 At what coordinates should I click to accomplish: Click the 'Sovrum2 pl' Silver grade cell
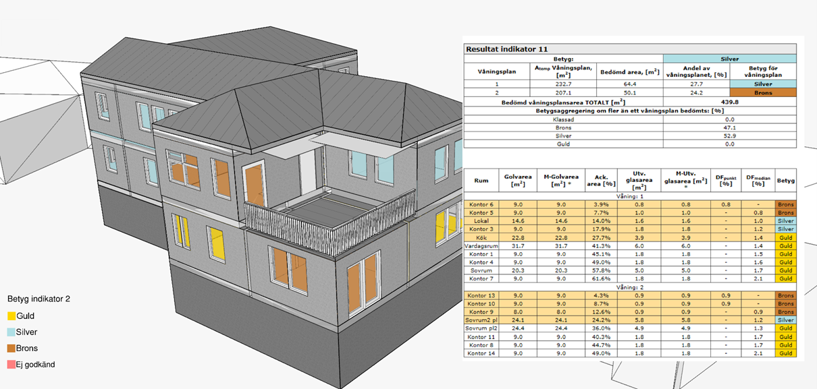785,320
